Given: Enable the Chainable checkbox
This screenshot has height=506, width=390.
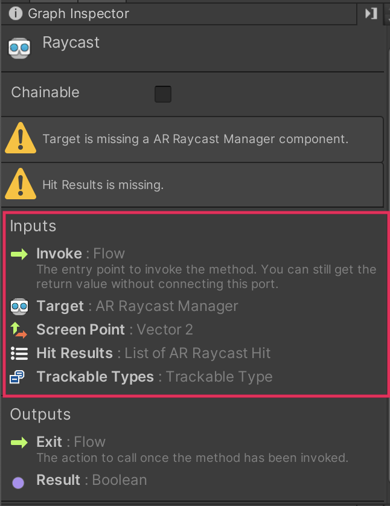Looking at the screenshot, I should [x=163, y=94].
